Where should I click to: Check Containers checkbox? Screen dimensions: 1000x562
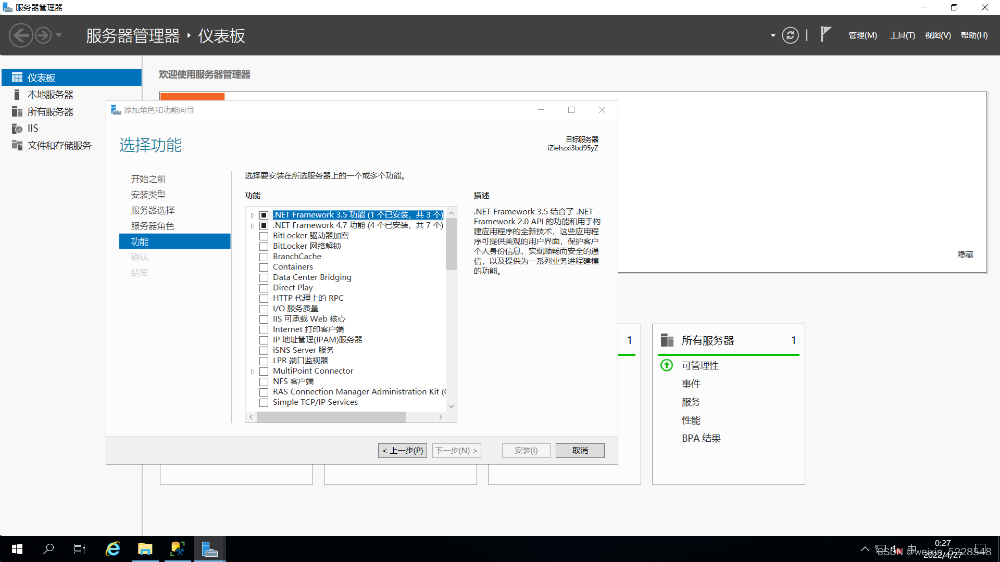[264, 267]
